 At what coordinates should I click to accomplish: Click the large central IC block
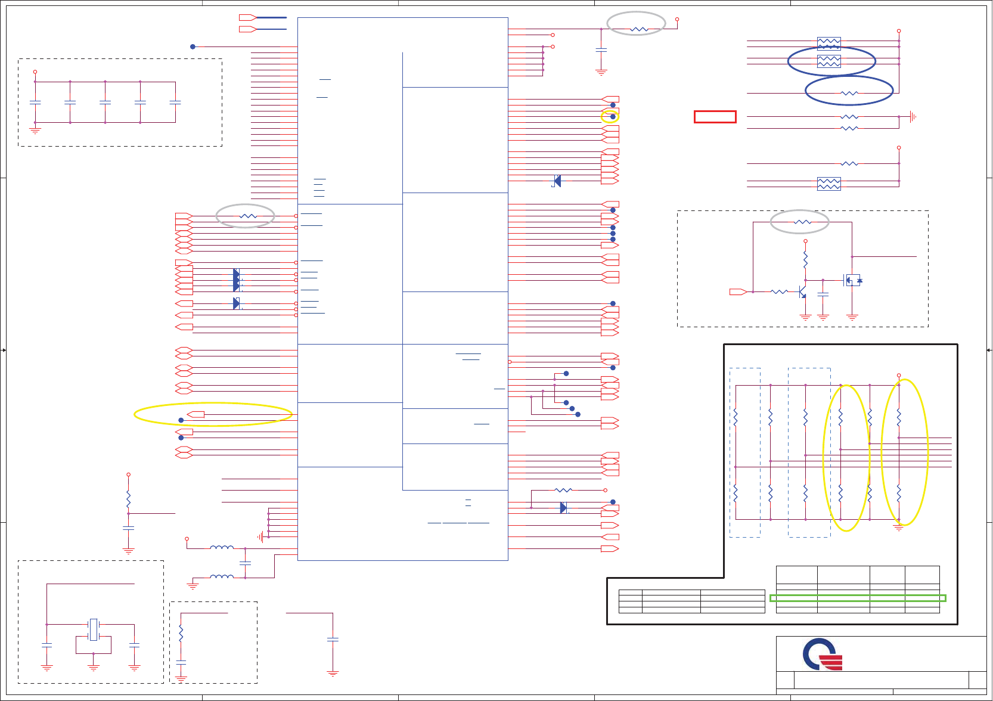[x=403, y=289]
